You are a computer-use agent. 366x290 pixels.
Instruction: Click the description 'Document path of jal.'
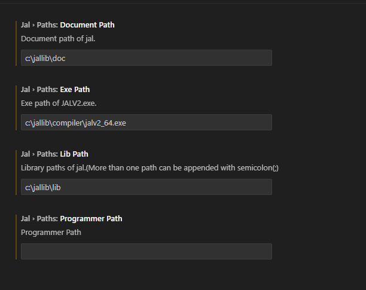pos(58,39)
